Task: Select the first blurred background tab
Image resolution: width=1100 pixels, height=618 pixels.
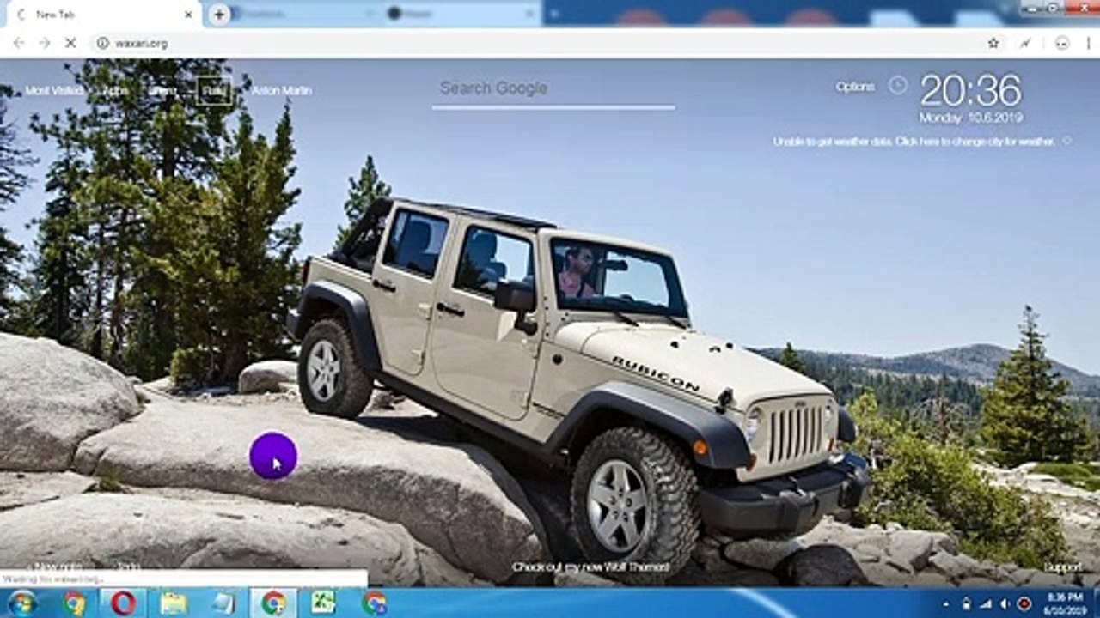Action: pyautogui.click(x=302, y=14)
